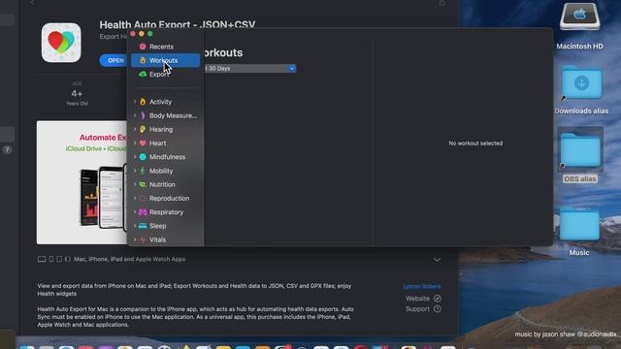This screenshot has width=621, height=349.
Task: Expand the Activity category
Action: (x=135, y=102)
